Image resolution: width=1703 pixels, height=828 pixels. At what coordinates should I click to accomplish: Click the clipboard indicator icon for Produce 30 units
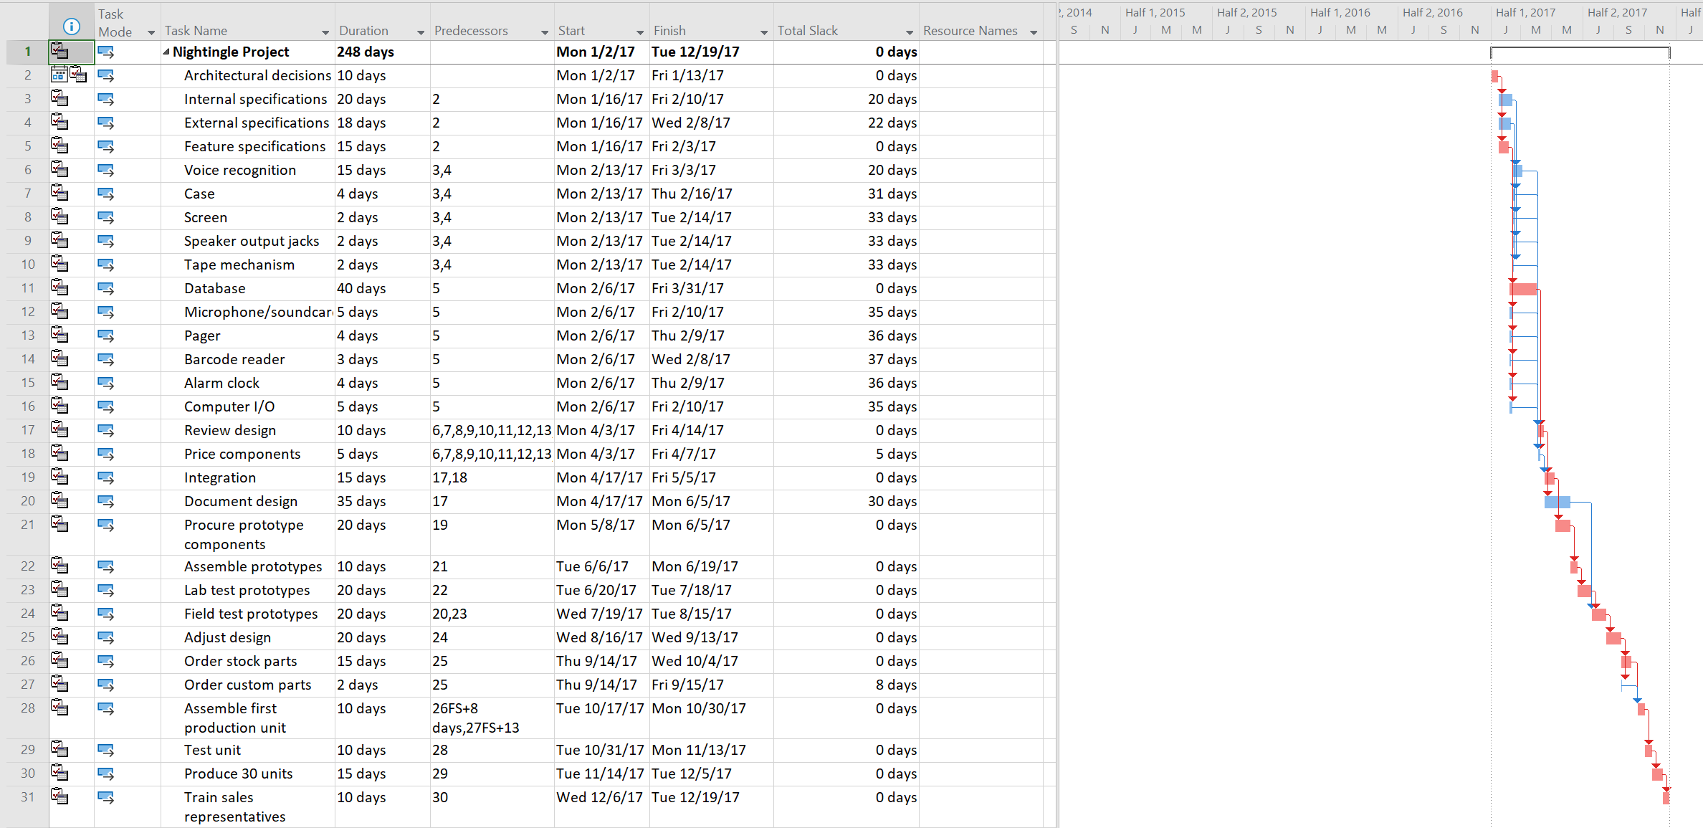(x=60, y=773)
